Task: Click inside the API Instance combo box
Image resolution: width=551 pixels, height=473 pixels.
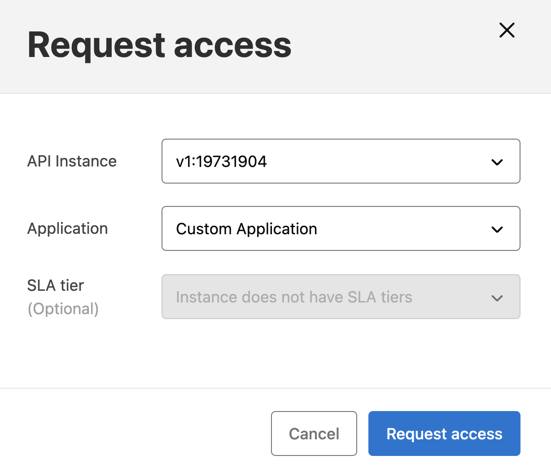Action: click(314, 161)
